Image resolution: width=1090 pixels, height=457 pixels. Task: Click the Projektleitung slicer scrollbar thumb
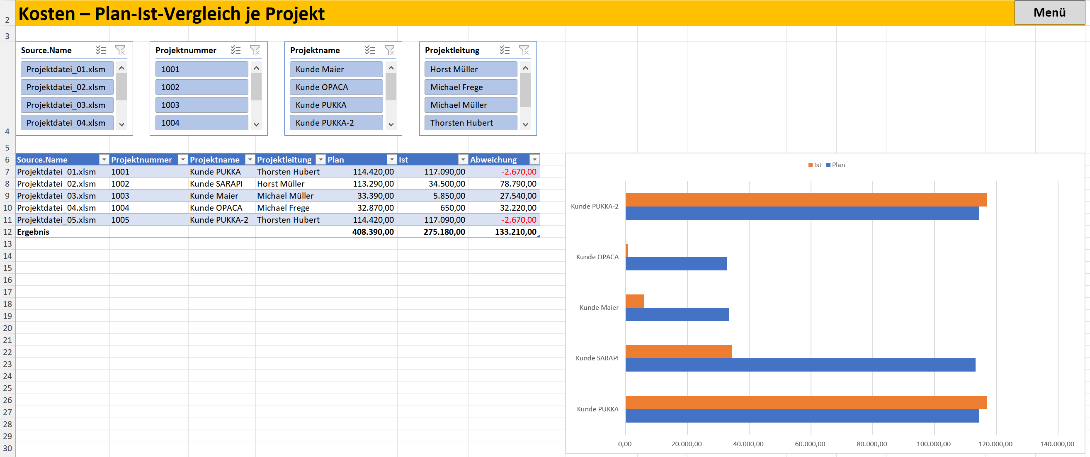coord(526,90)
